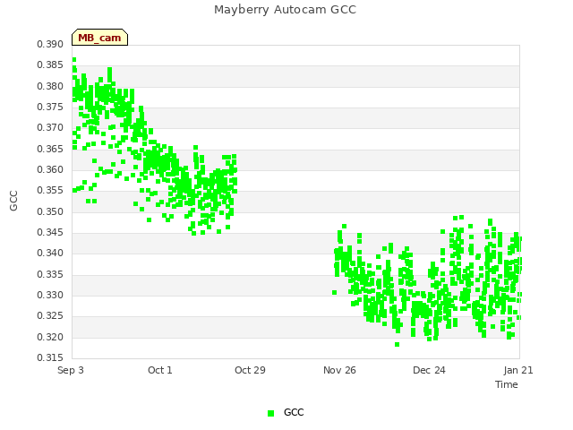The image size is (573, 430).
Task: Click the 0.390 y-axis value
Action: coord(50,45)
